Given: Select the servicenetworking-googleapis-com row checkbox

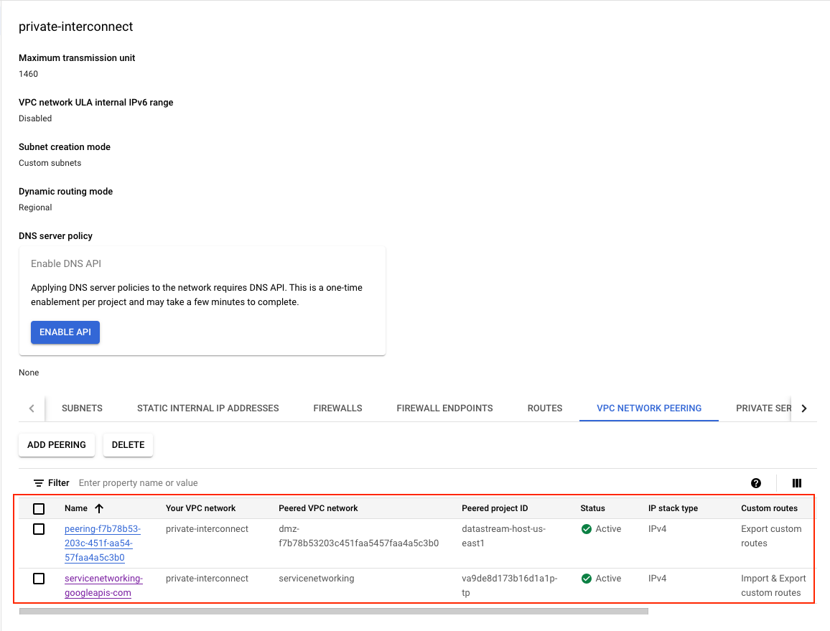Looking at the screenshot, I should (39, 579).
